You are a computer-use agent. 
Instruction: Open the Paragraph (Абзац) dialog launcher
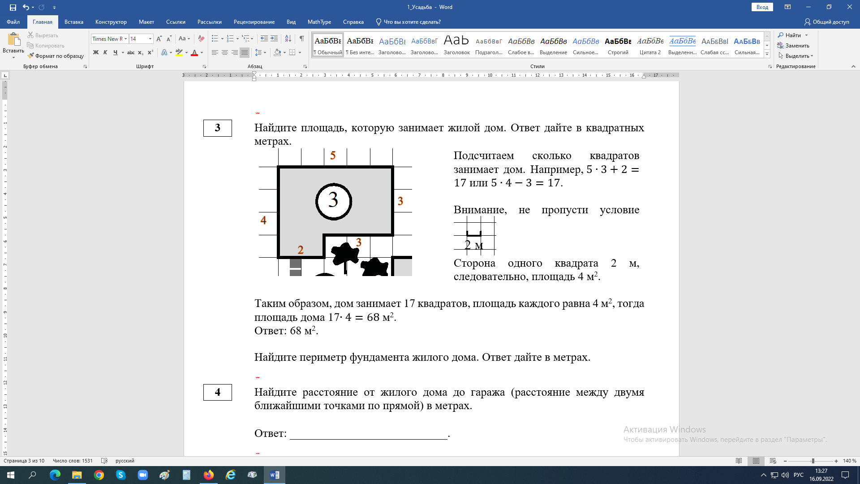(x=305, y=67)
